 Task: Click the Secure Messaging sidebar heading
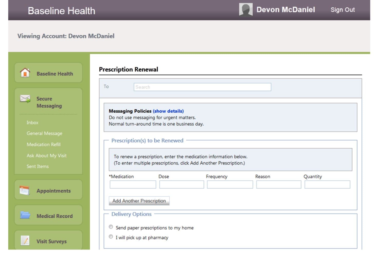pyautogui.click(x=49, y=102)
